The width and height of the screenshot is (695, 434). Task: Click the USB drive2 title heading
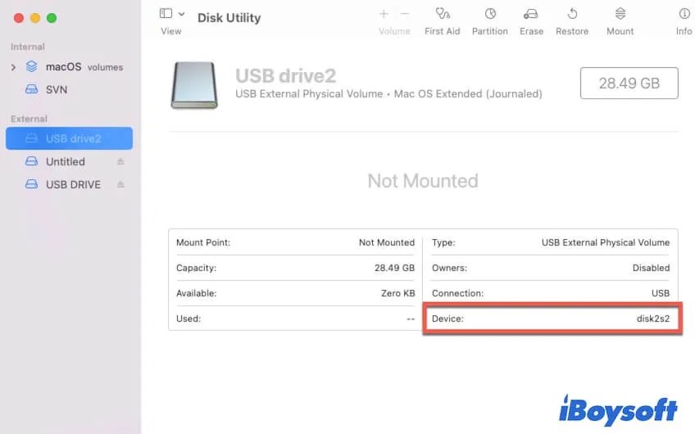285,75
